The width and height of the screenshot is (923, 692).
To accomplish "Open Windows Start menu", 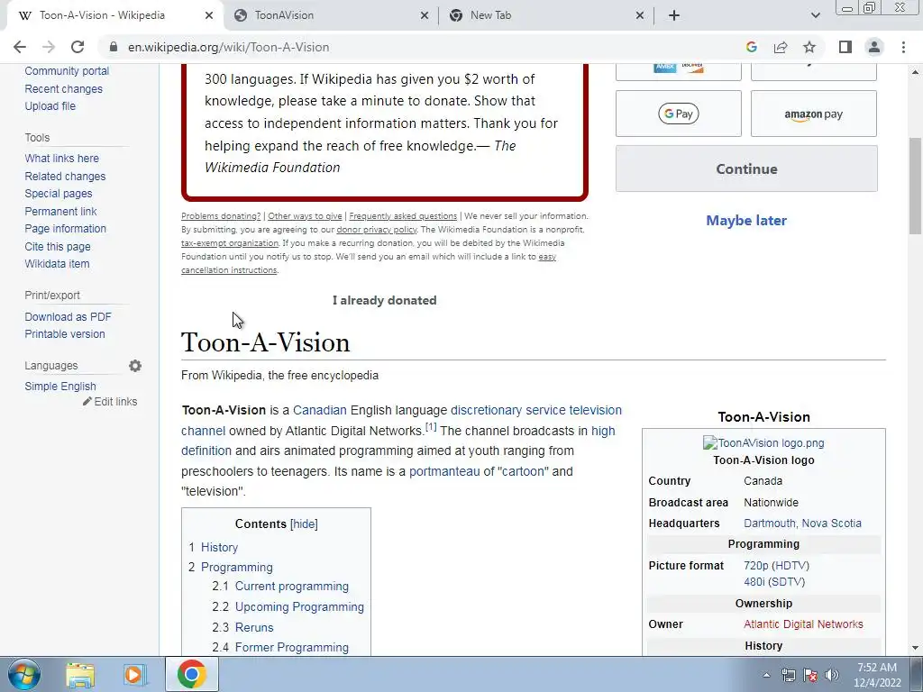I will pyautogui.click(x=24, y=674).
